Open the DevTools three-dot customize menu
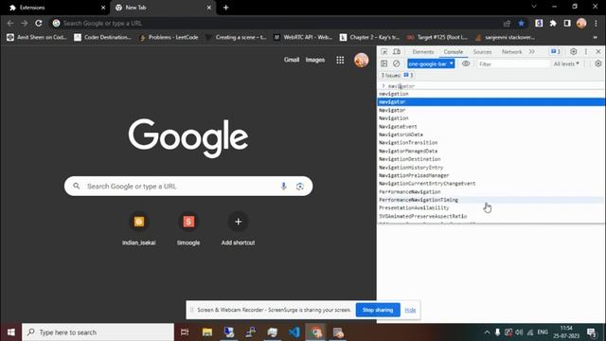This screenshot has height=341, width=606. (586, 51)
